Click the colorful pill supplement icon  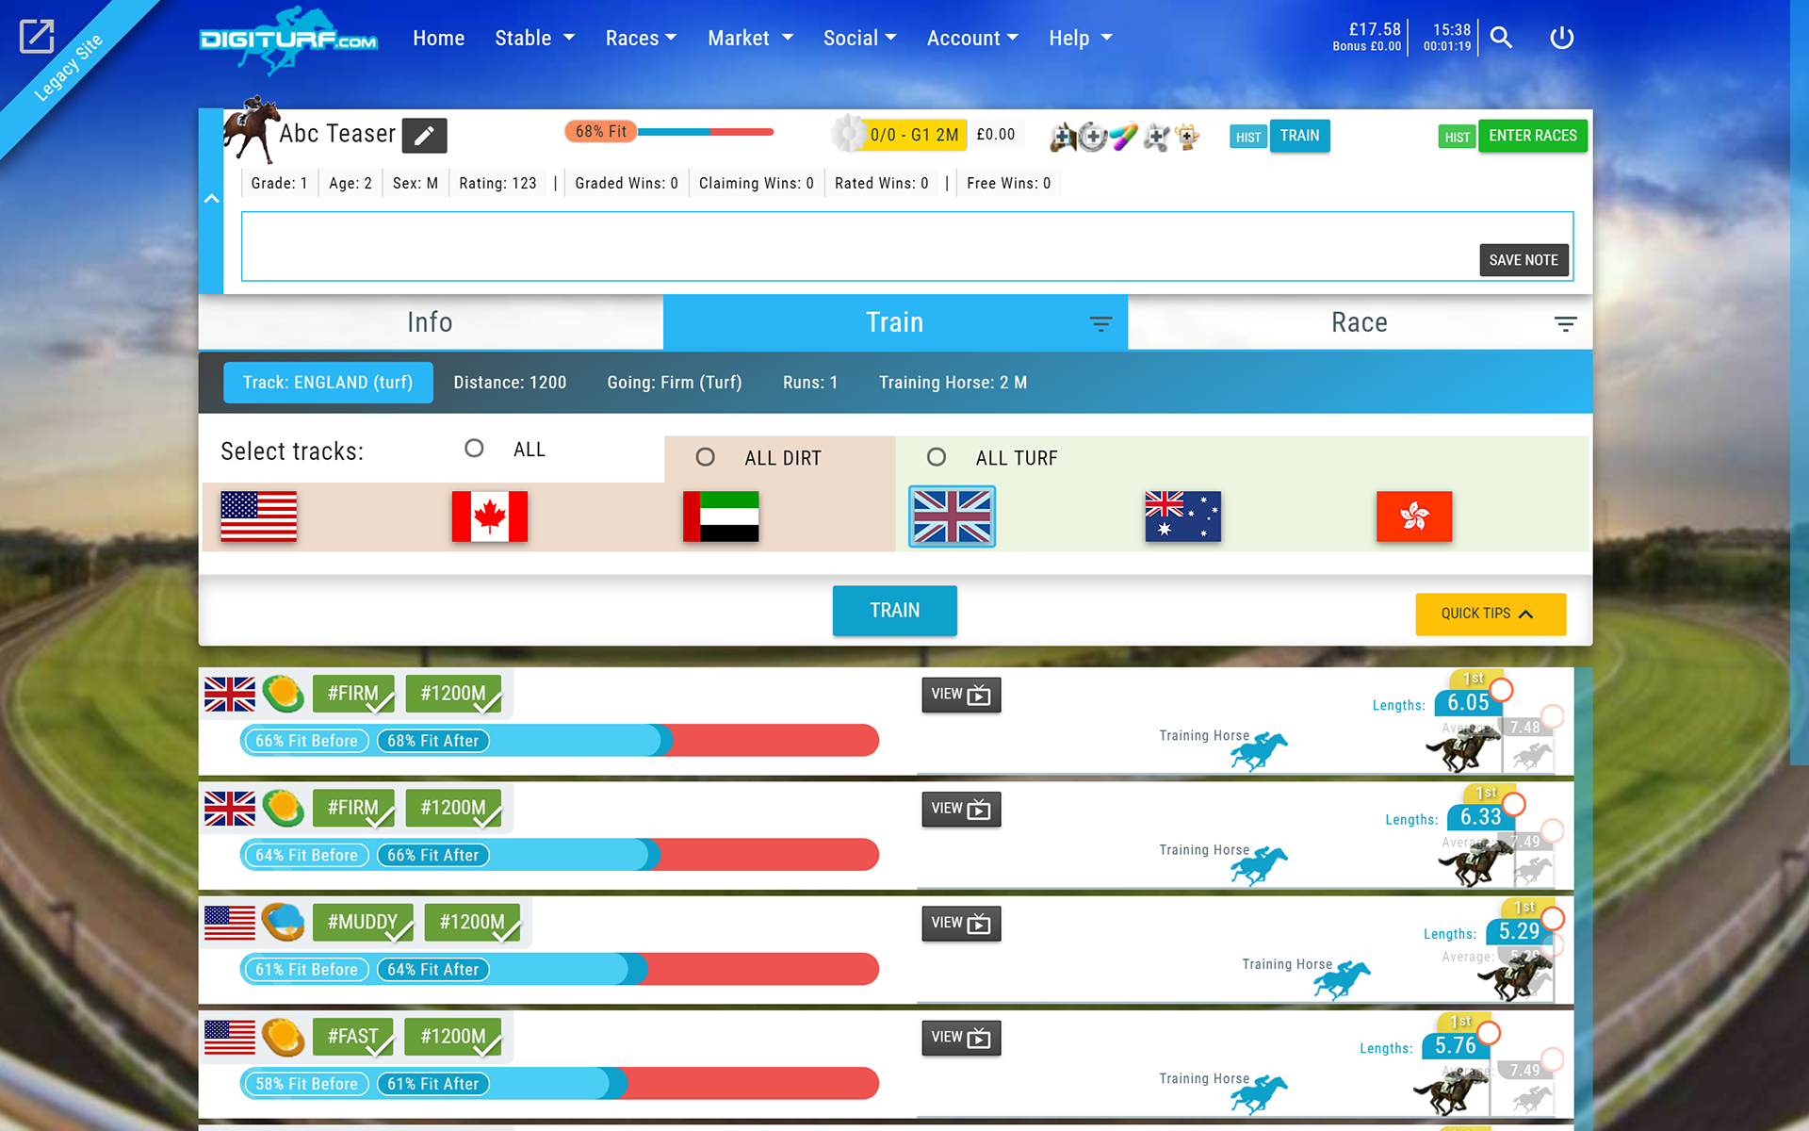[x=1124, y=137]
